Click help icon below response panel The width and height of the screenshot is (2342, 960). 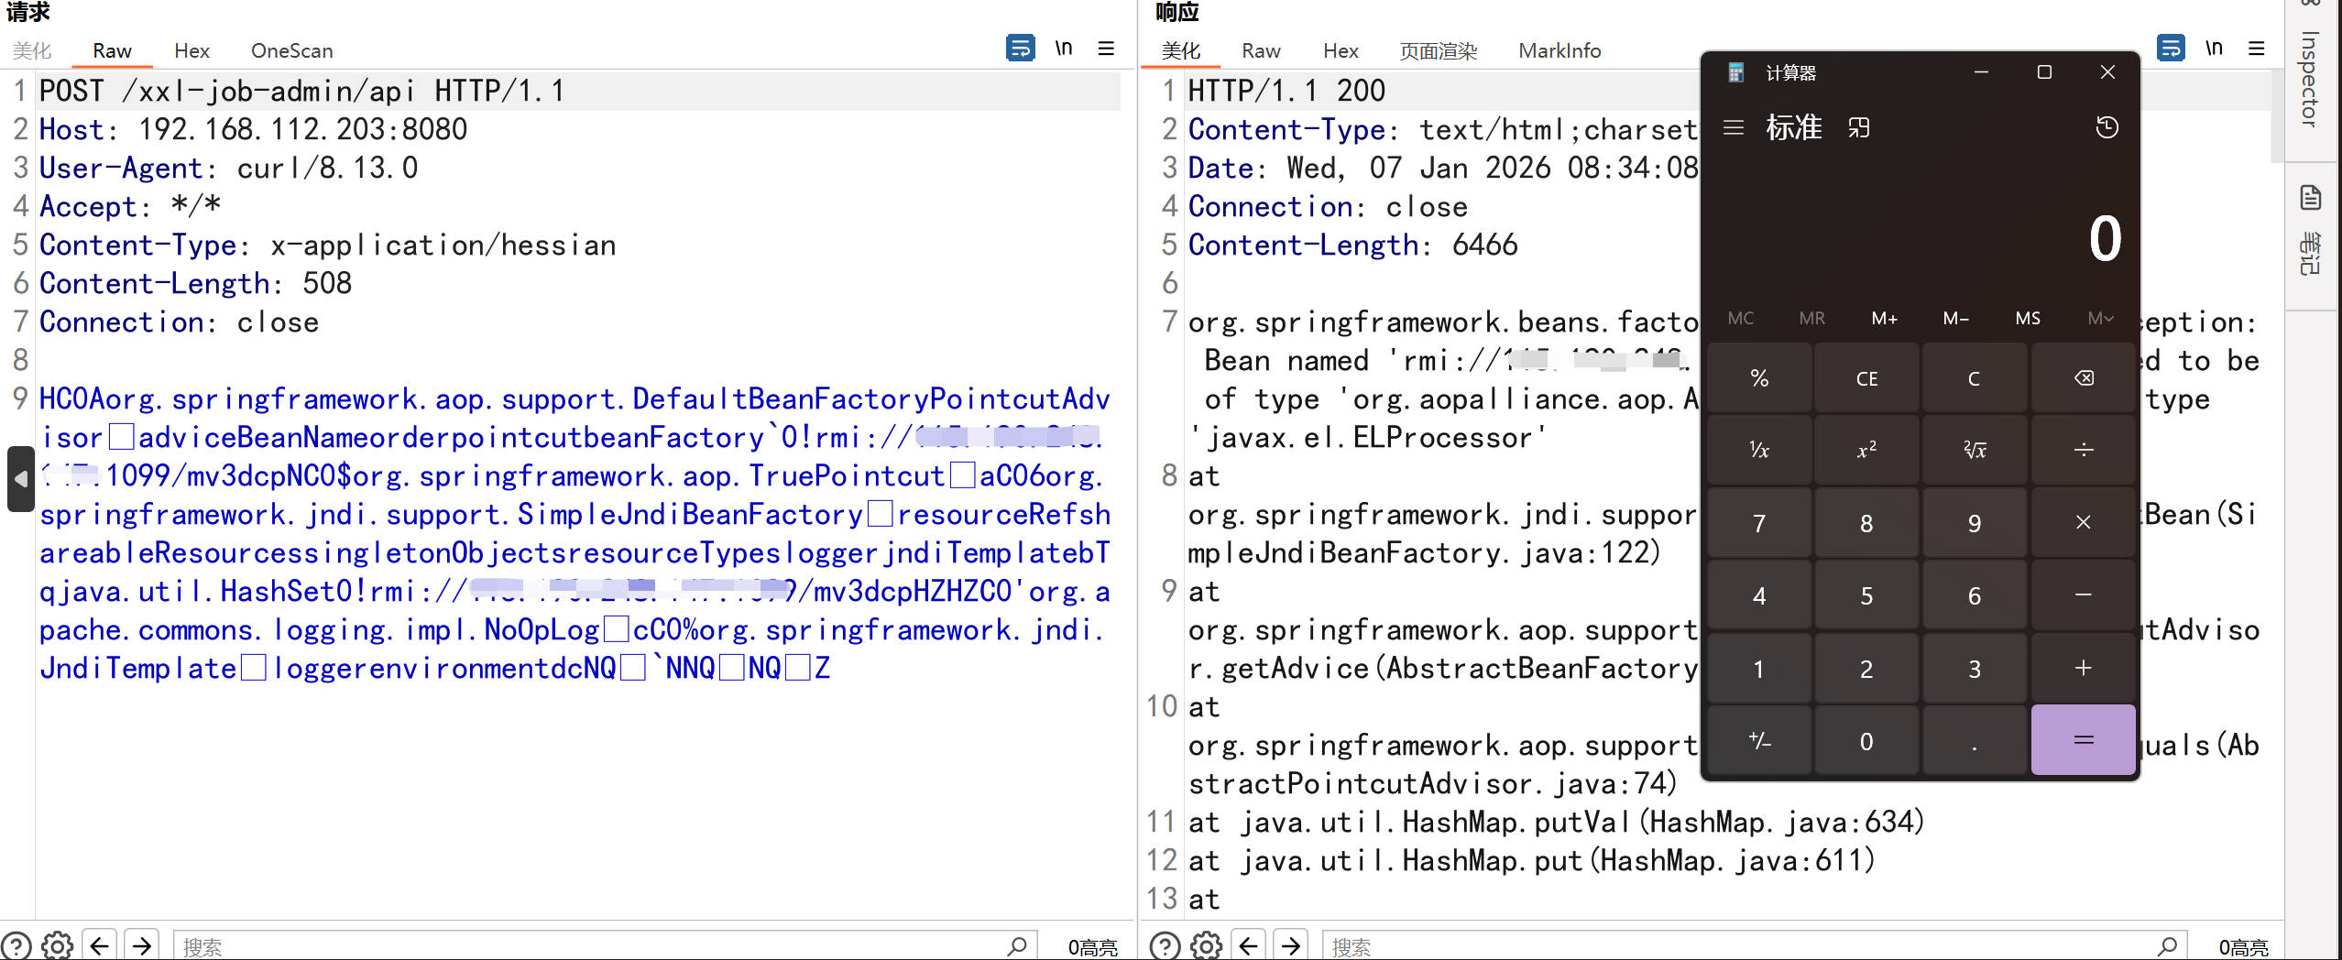click(1165, 945)
